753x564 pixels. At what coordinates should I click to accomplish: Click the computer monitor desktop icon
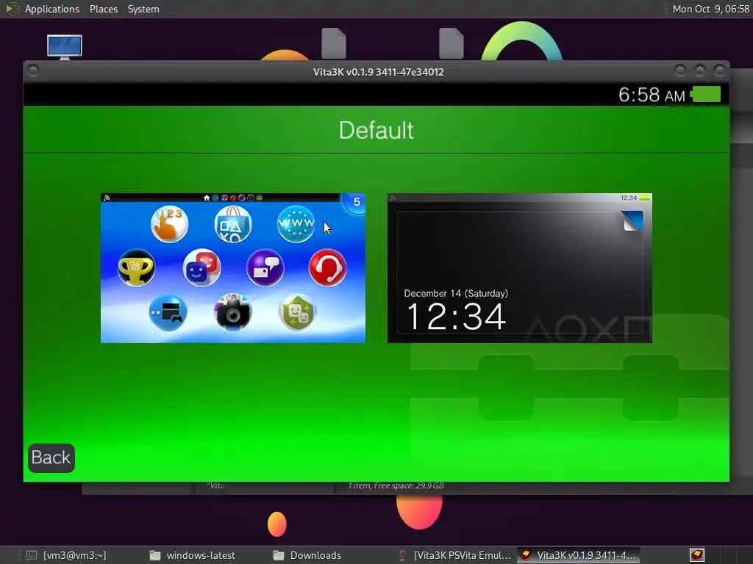(65, 47)
